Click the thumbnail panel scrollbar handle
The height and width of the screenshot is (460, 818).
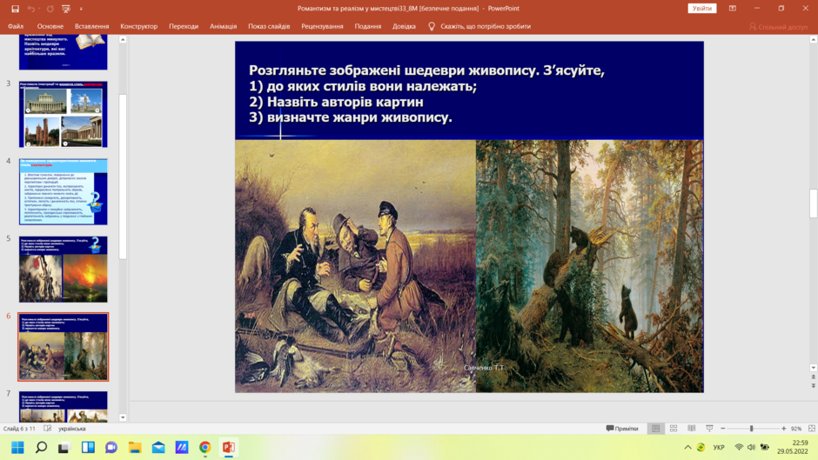click(123, 177)
